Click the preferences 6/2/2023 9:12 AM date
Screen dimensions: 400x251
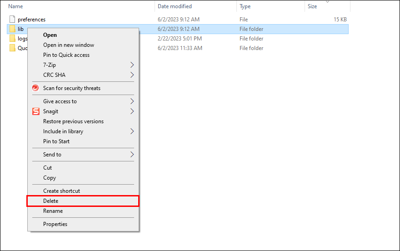click(x=179, y=20)
